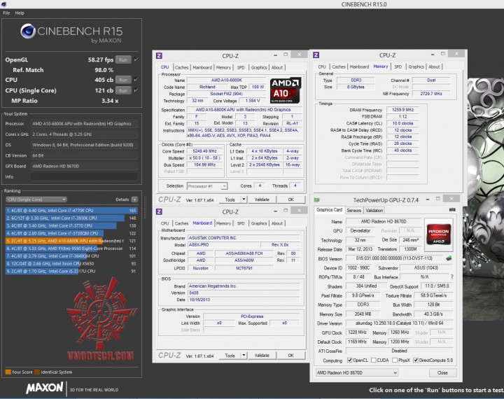
Task: Open the Help menu in Cinebench
Action: (x=20, y=13)
